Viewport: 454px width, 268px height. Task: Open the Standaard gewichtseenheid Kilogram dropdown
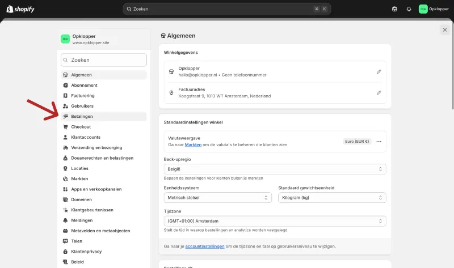click(332, 197)
